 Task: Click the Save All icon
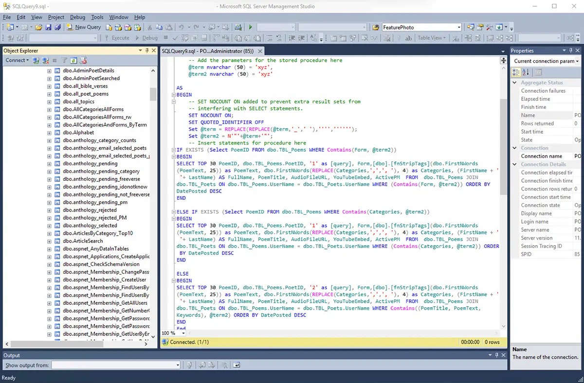pos(57,27)
